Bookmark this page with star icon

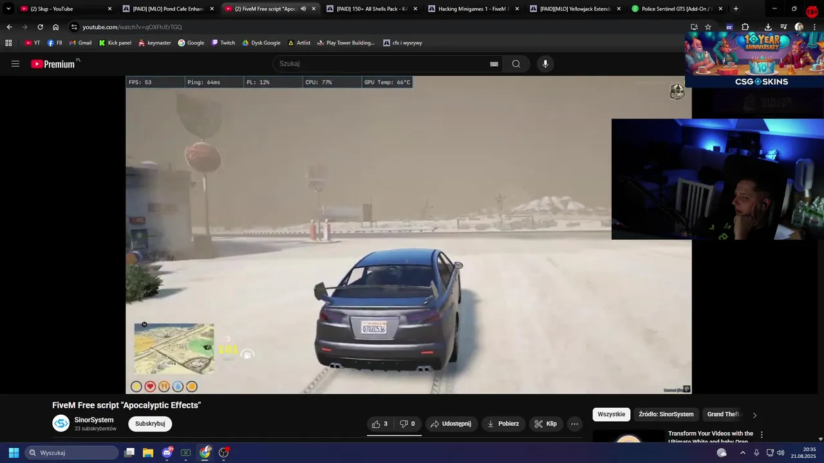click(708, 27)
